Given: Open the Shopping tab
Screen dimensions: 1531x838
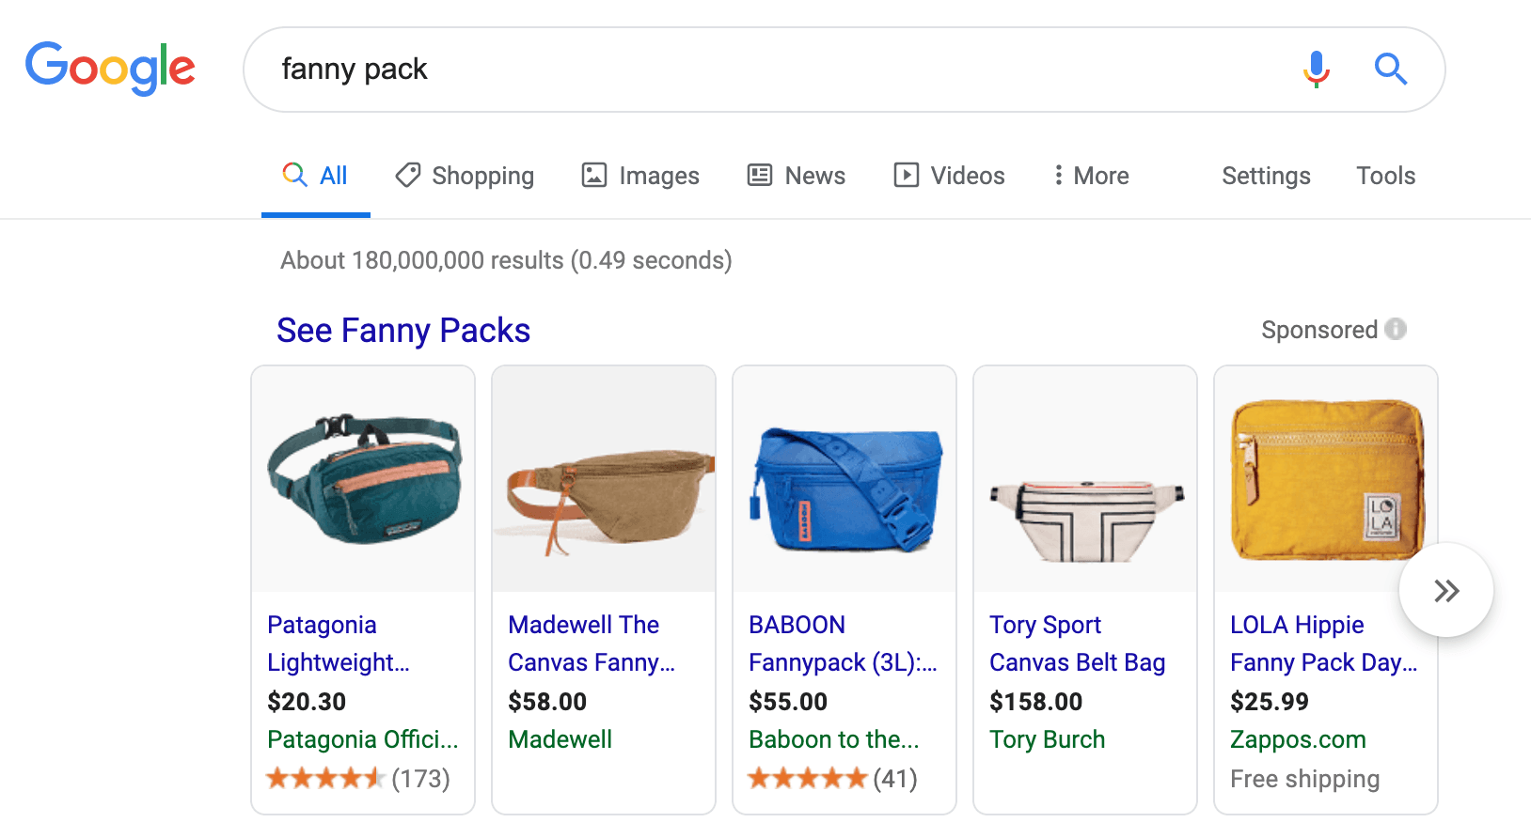Looking at the screenshot, I should tap(465, 176).
